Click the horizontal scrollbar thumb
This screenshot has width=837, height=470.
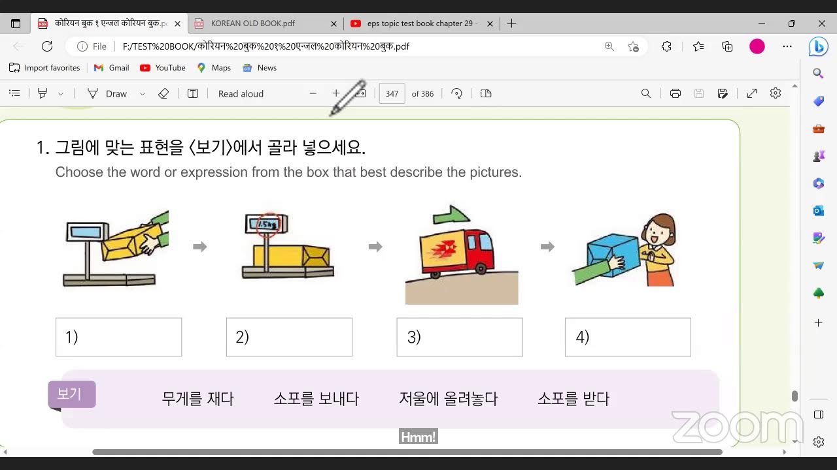point(407,452)
